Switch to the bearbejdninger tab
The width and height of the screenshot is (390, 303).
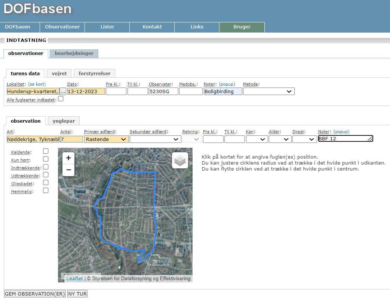point(74,53)
